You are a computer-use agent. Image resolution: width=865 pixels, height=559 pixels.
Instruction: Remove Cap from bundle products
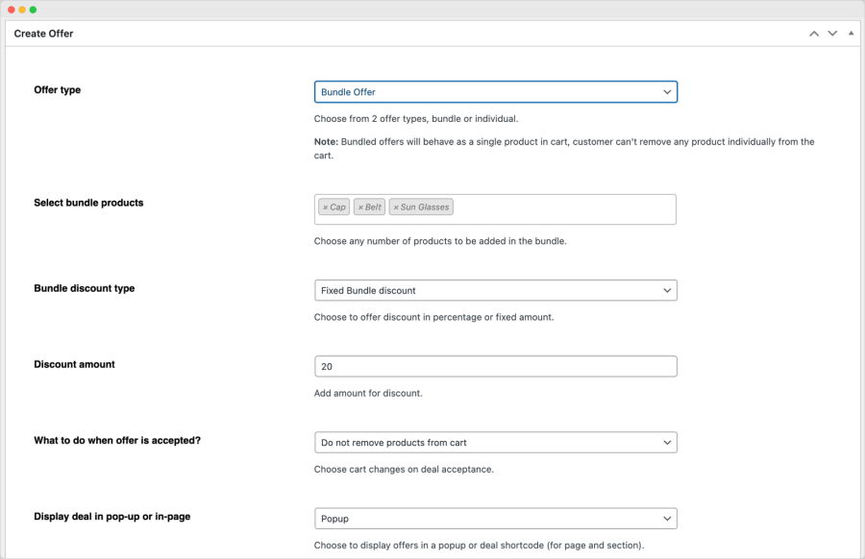pos(325,207)
